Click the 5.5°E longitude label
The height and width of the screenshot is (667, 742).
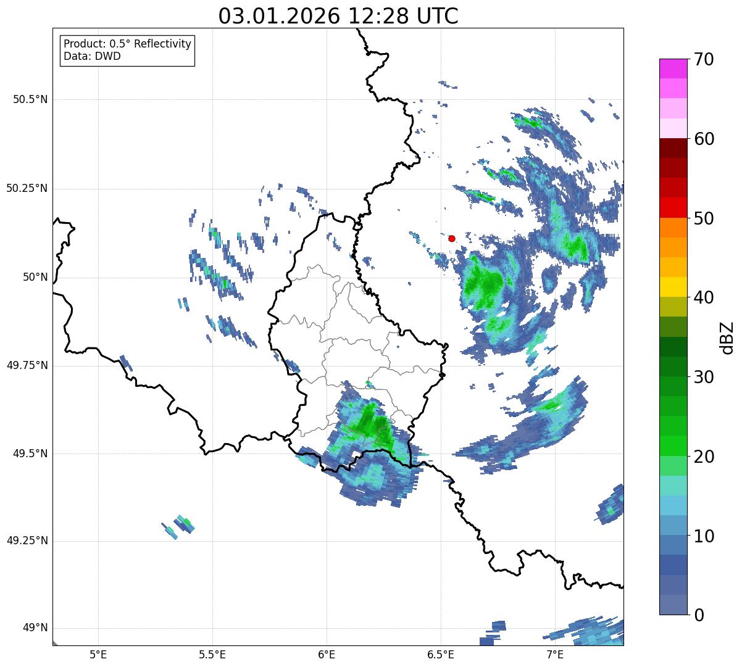[x=212, y=654]
